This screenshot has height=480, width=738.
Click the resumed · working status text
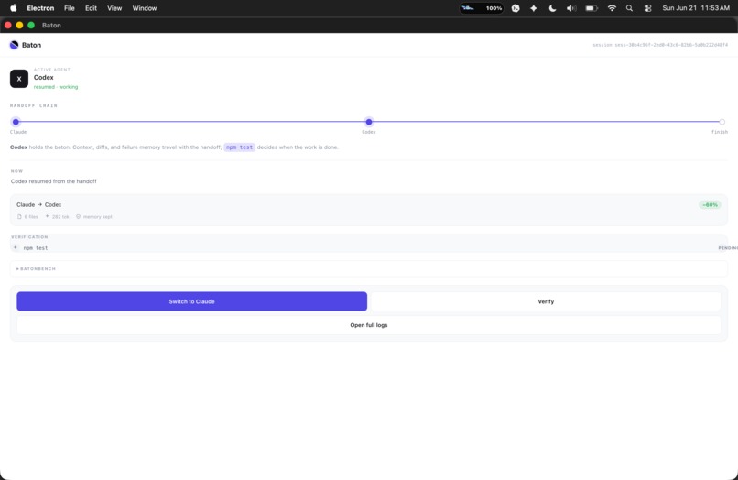pos(56,87)
